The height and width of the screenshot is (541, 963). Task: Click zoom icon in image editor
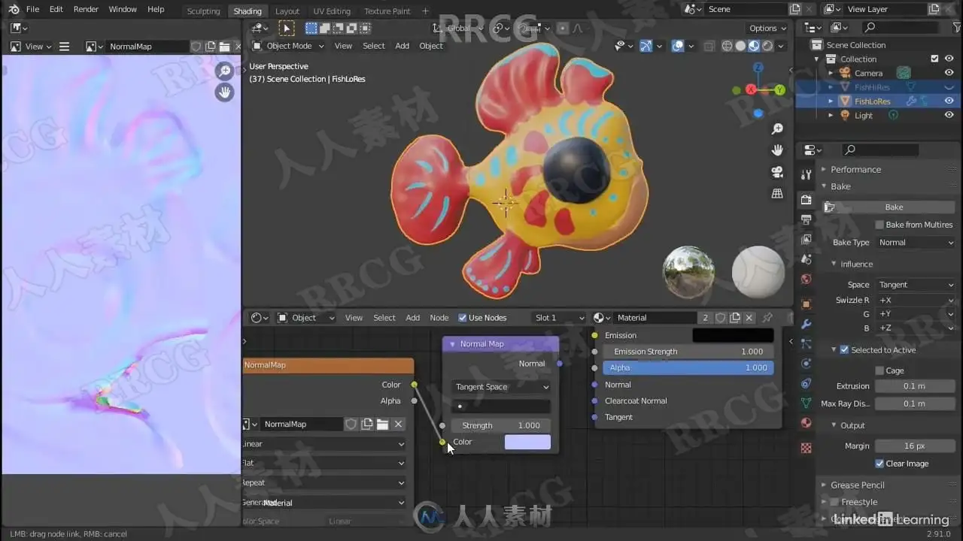coord(224,71)
